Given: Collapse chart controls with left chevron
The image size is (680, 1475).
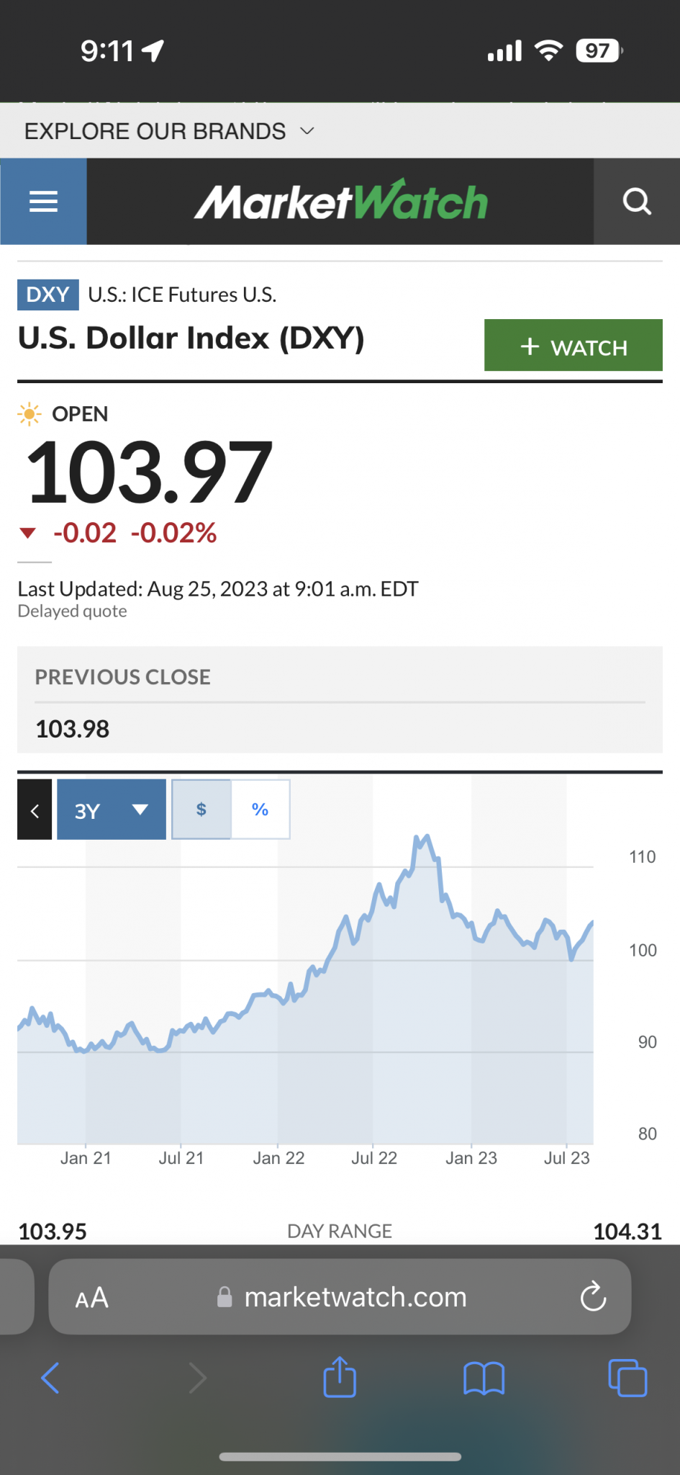Looking at the screenshot, I should click(35, 810).
